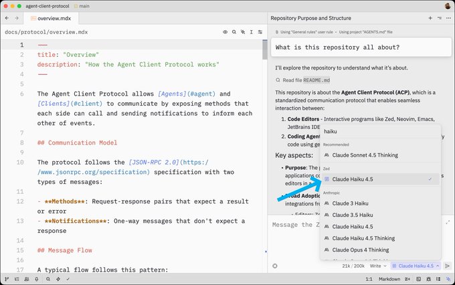This screenshot has width=455, height=285.
Task: Select Claude Haiku 4.5 Thinking model
Action: [x=381, y=238]
